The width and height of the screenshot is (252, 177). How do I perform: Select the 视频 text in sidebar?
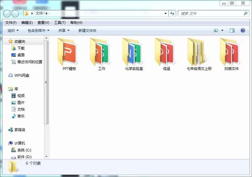[x=21, y=96]
